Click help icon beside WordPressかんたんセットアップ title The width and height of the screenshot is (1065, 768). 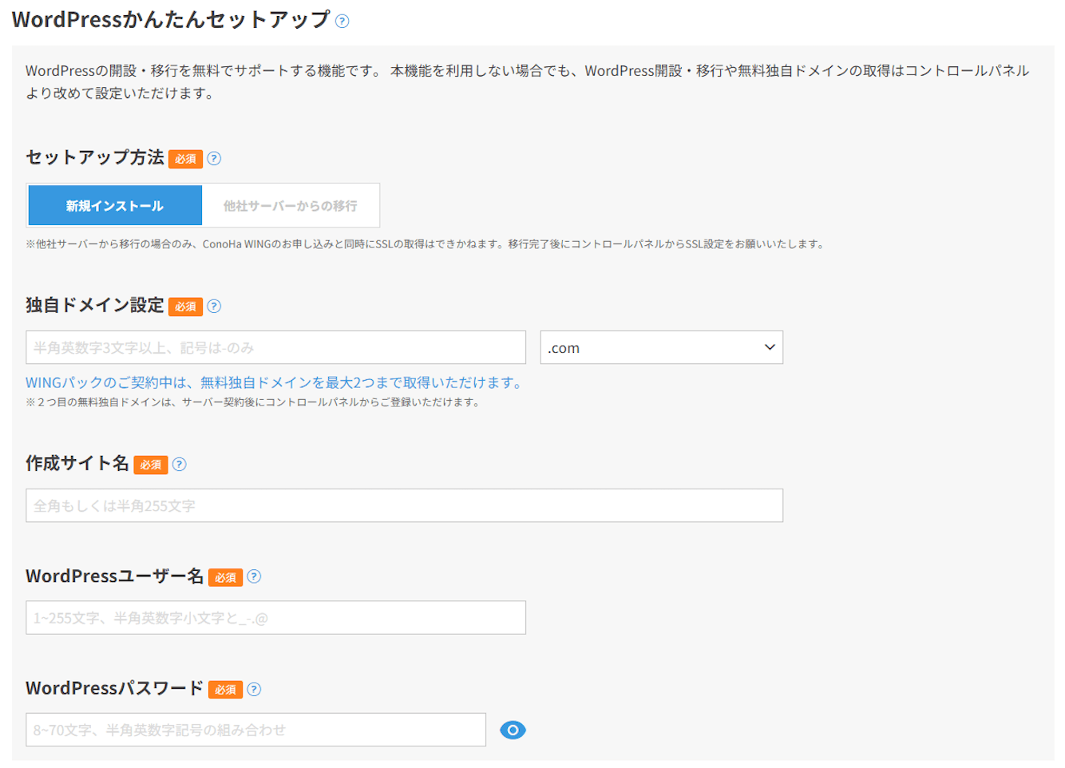point(342,22)
